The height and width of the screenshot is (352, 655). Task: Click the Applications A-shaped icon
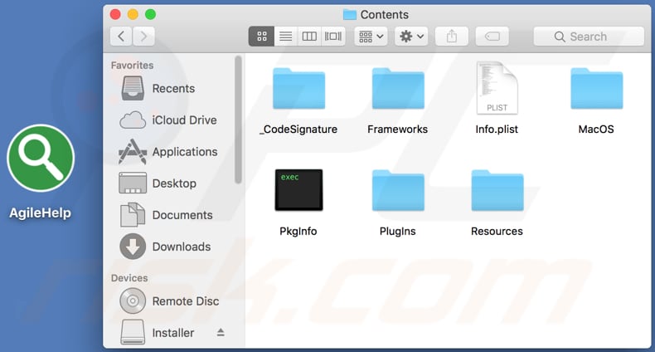click(133, 152)
